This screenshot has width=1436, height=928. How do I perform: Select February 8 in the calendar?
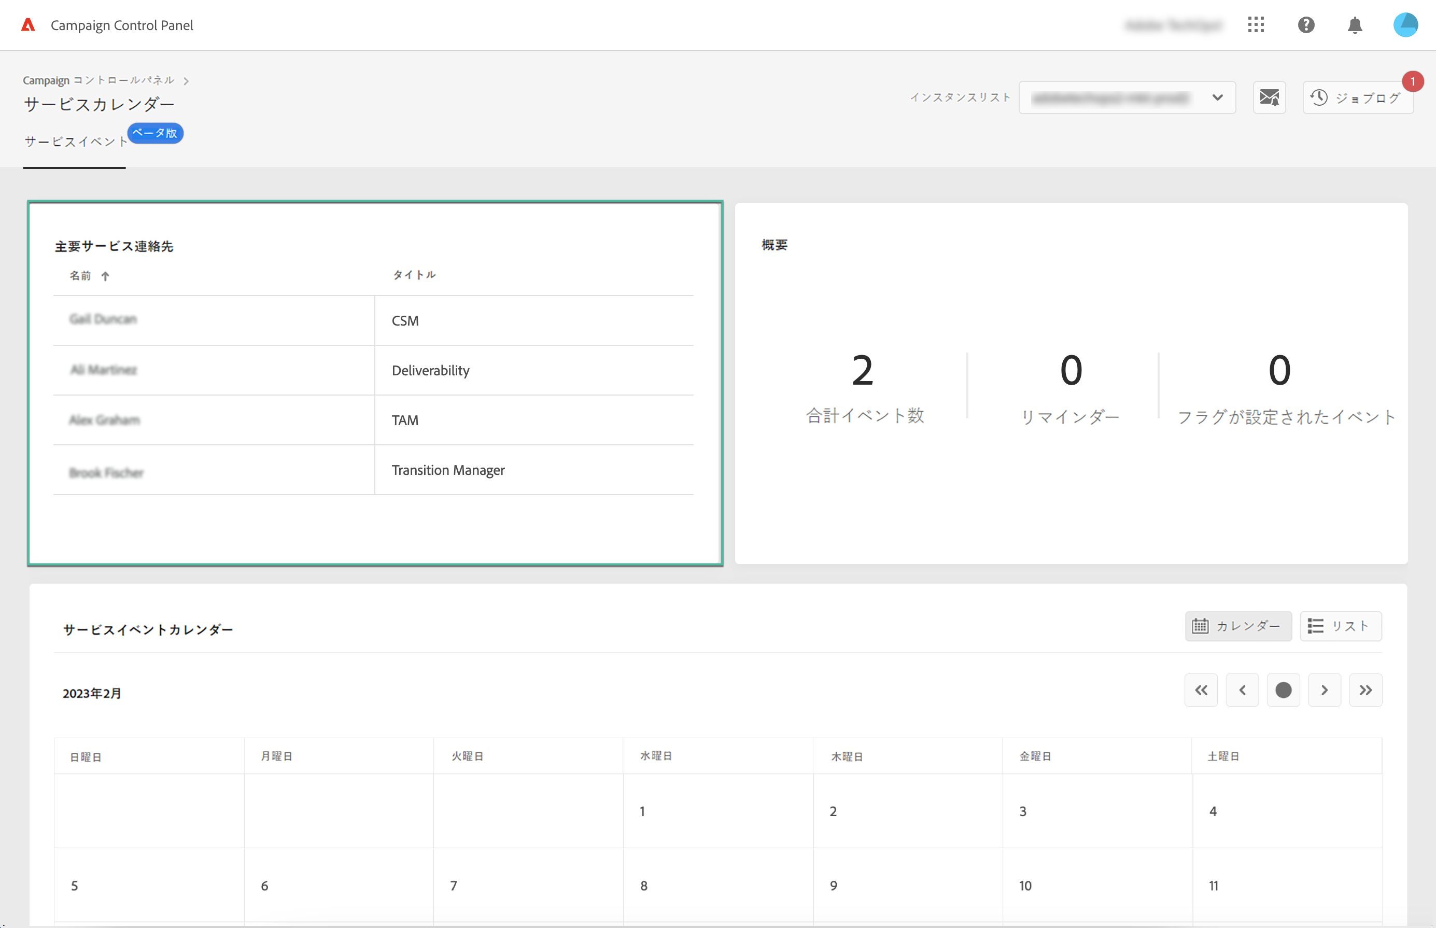coord(644,885)
